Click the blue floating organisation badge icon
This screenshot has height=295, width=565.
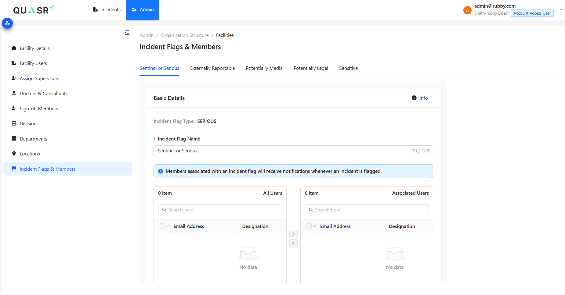click(x=7, y=23)
